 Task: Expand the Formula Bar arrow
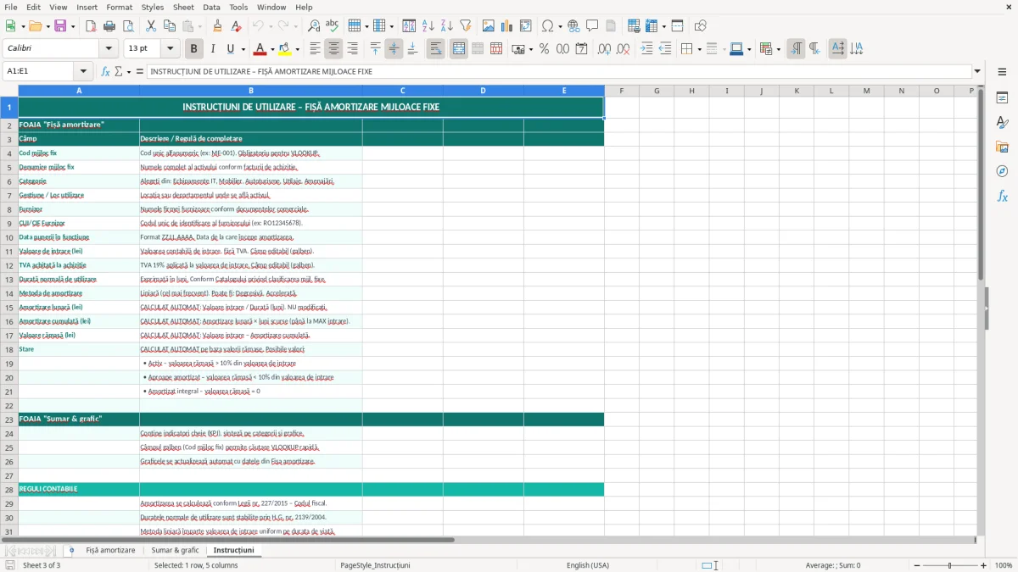pos(977,71)
